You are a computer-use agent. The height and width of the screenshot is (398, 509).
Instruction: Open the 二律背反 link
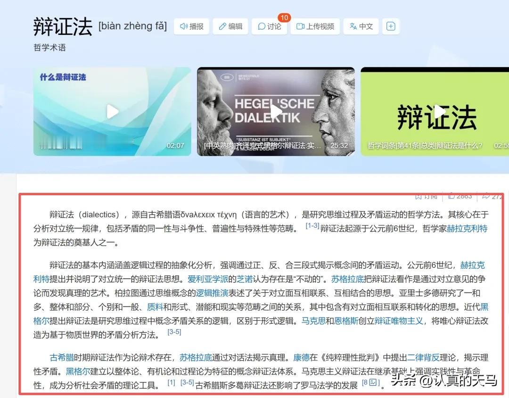point(423,358)
